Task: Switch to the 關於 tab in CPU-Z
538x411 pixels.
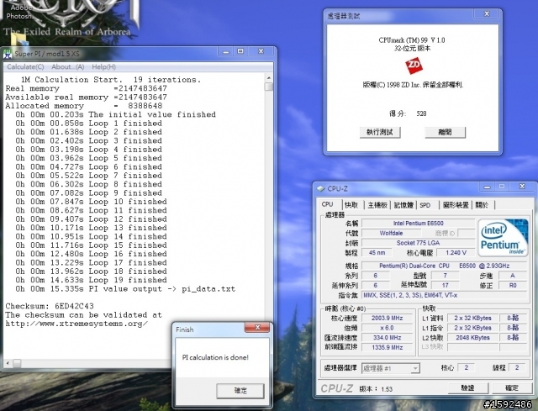Action: (x=482, y=205)
